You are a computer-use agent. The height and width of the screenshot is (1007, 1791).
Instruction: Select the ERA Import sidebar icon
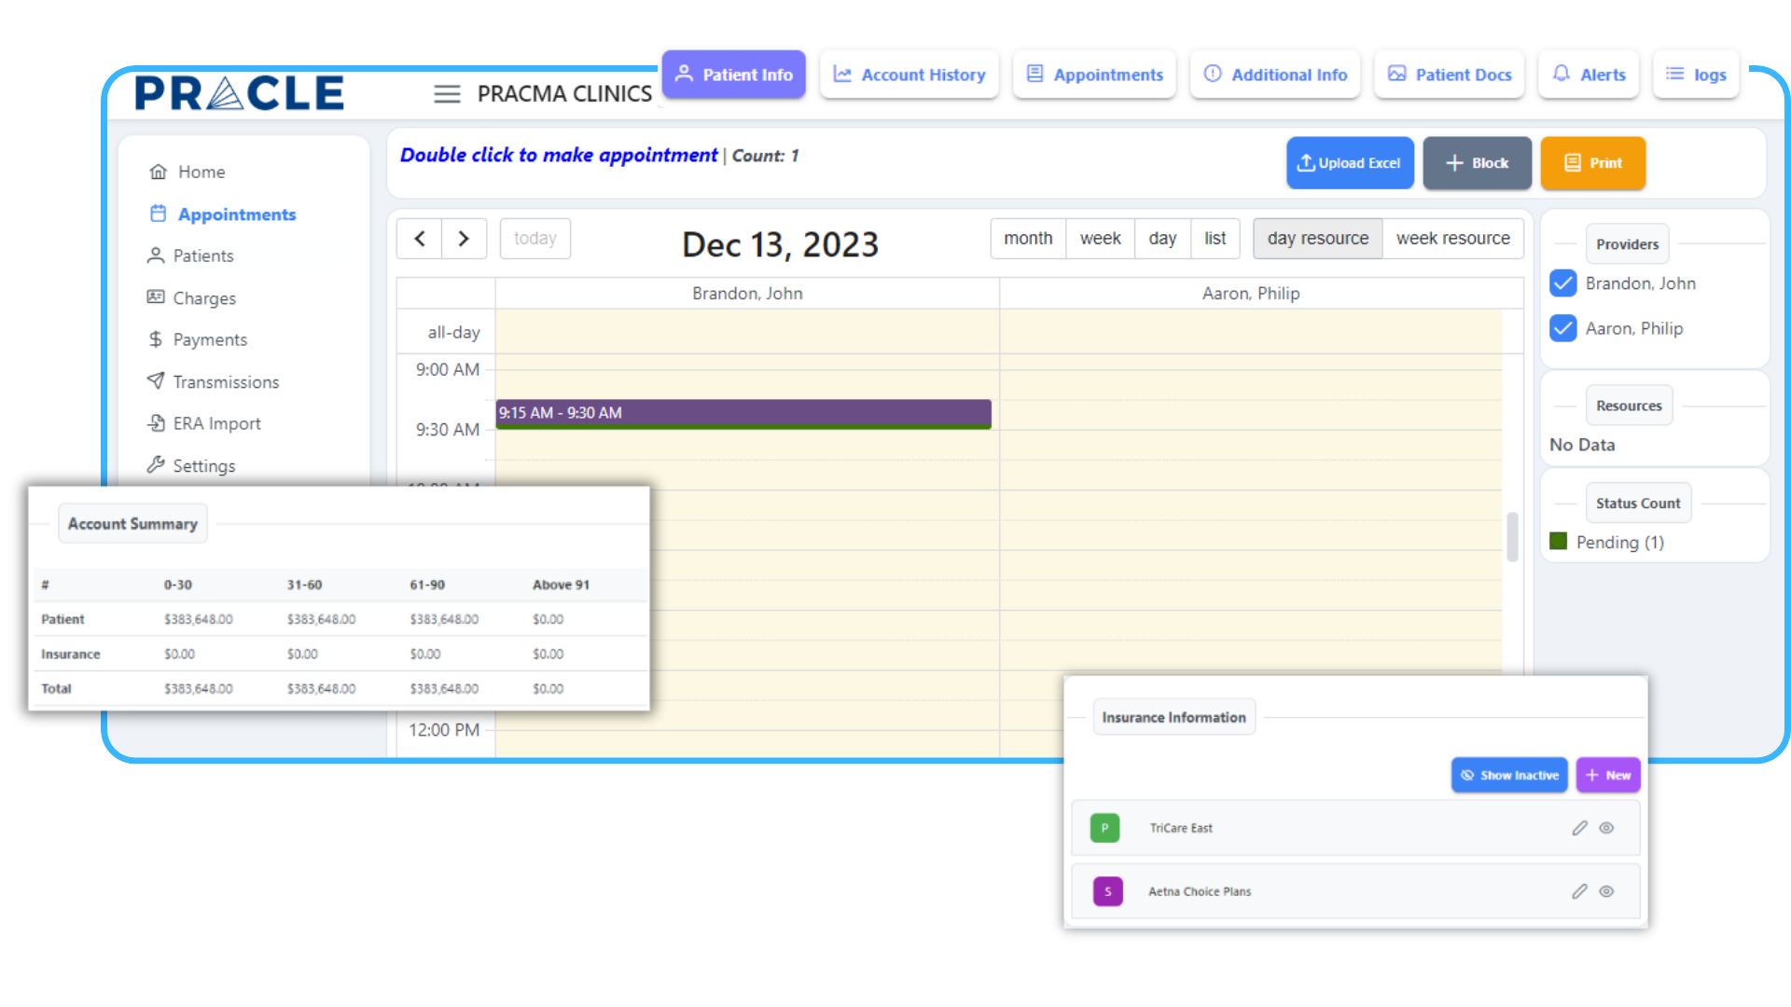pos(156,423)
